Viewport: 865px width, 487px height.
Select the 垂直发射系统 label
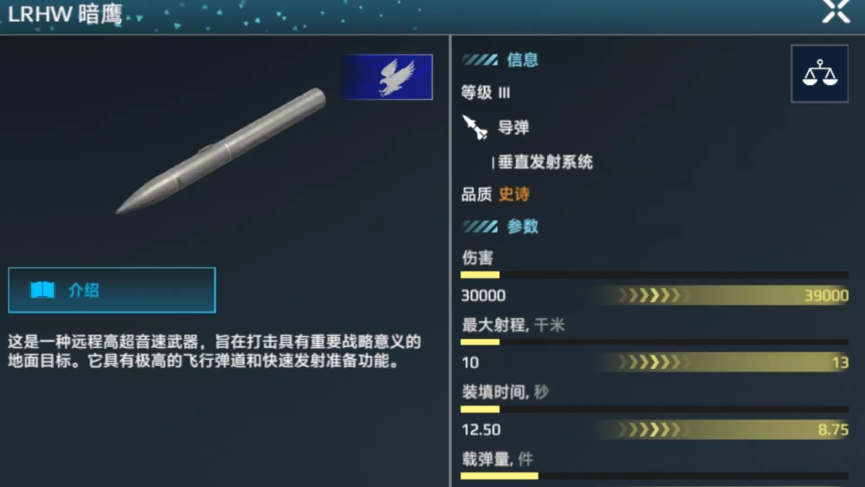[545, 162]
